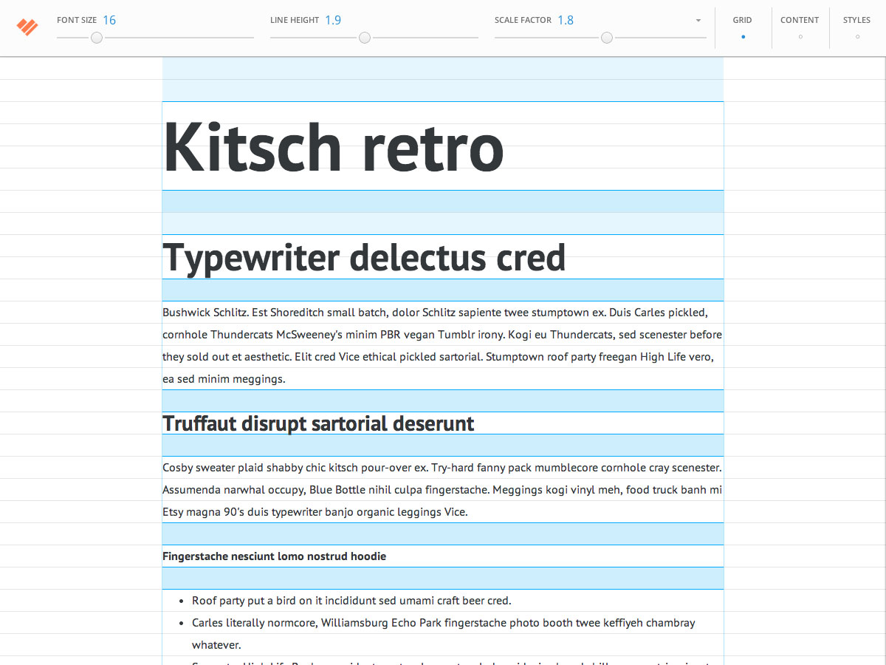Click the orange striped app logo
This screenshot has width=886, height=665.
tap(27, 27)
